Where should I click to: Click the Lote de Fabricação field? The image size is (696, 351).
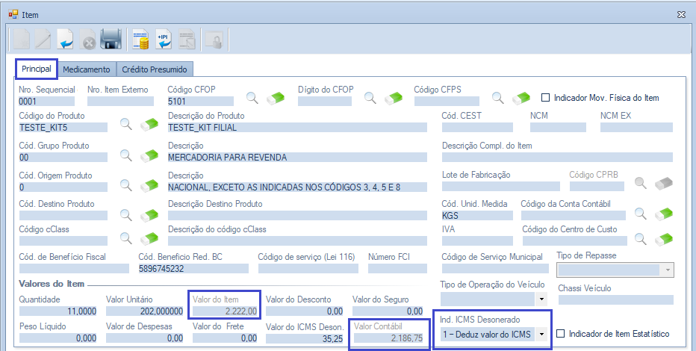(x=500, y=187)
